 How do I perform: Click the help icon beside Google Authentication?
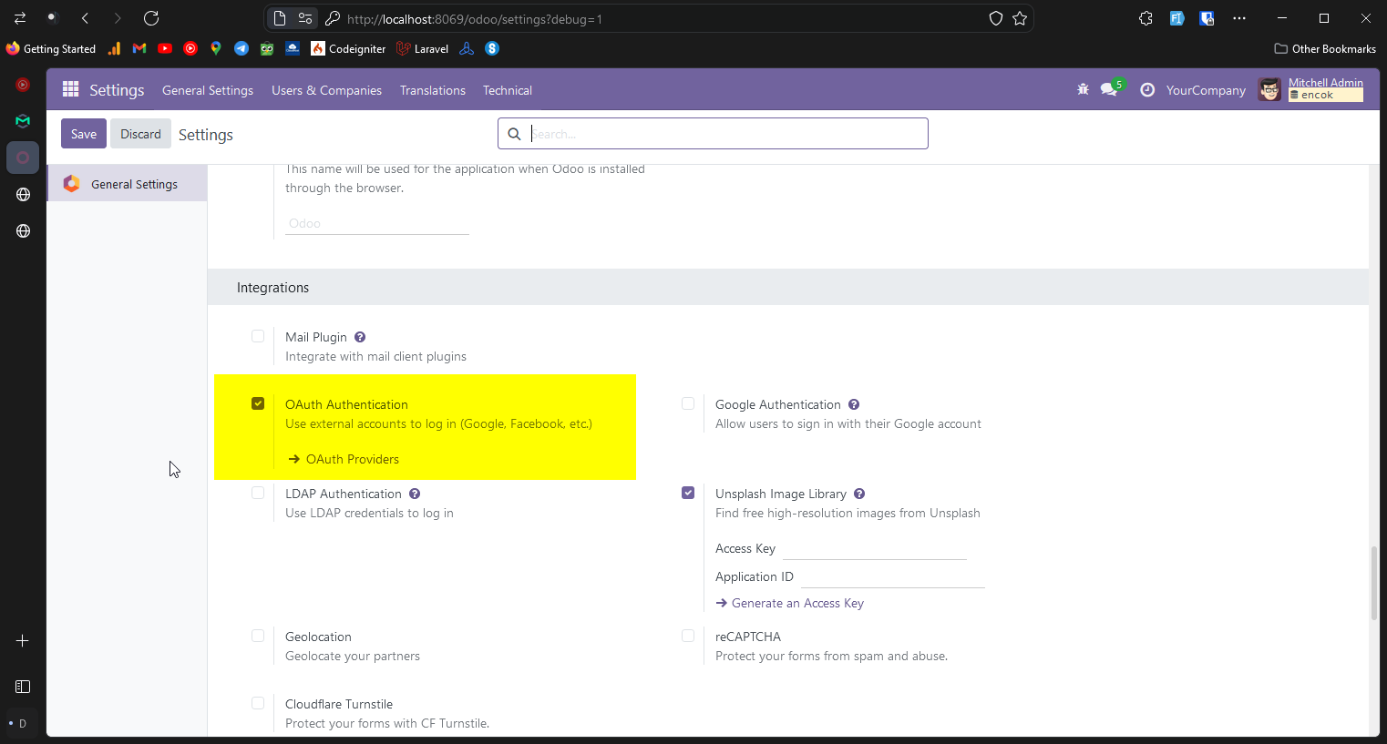[854, 404]
